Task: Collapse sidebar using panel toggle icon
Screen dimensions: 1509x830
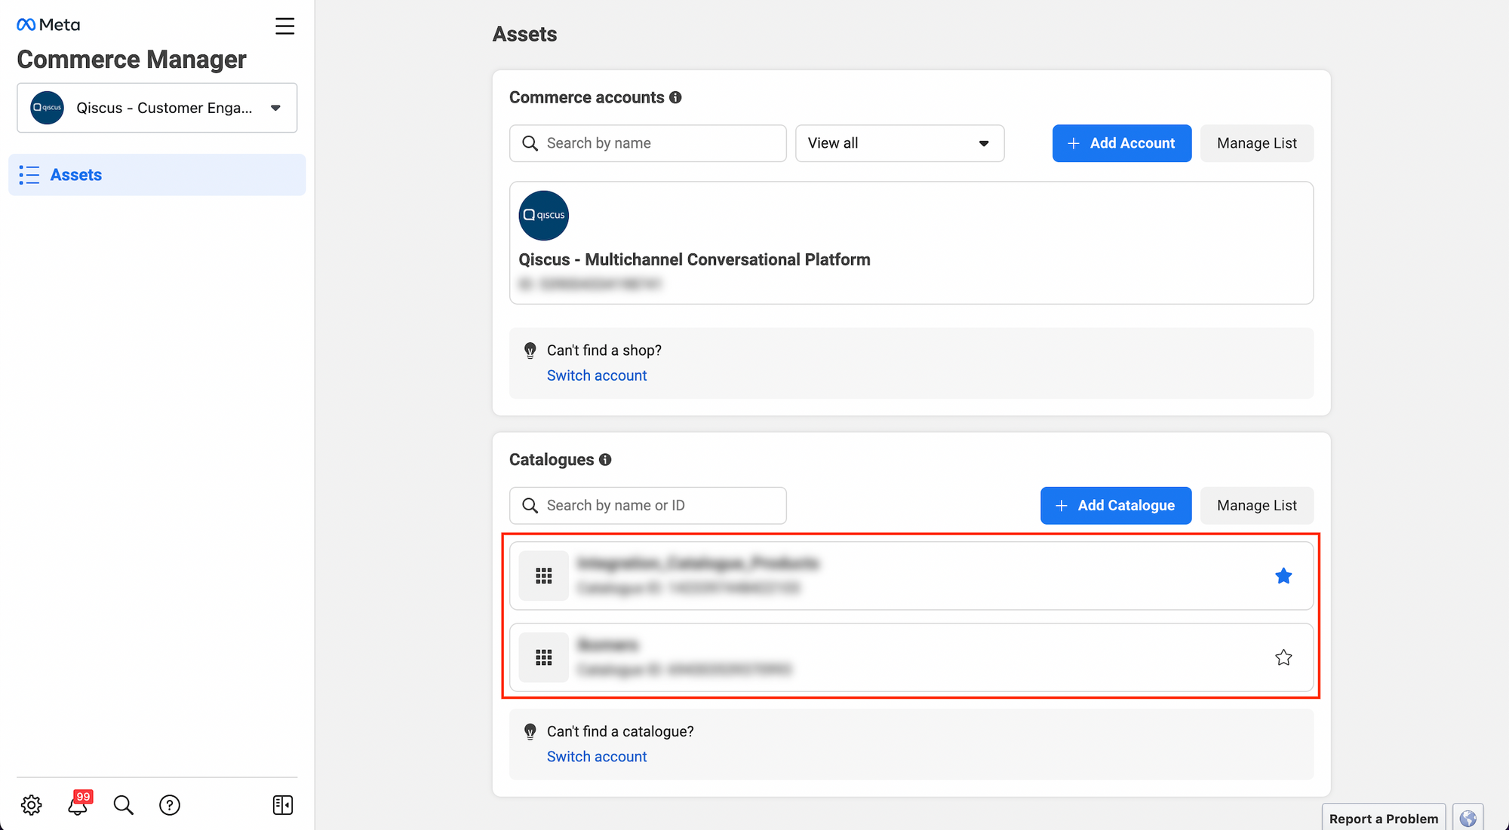Action: click(x=282, y=805)
